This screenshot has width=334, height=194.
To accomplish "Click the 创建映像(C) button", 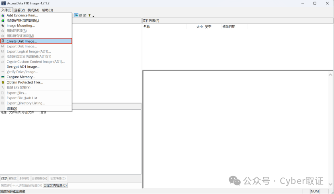I will tap(58, 178).
